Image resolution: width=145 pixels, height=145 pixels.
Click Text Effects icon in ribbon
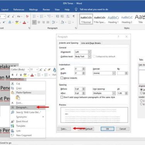pos(10,22)
